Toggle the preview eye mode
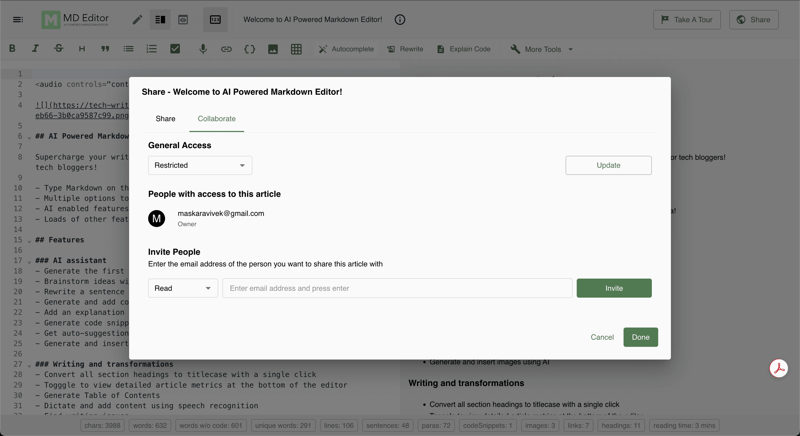 [x=183, y=20]
